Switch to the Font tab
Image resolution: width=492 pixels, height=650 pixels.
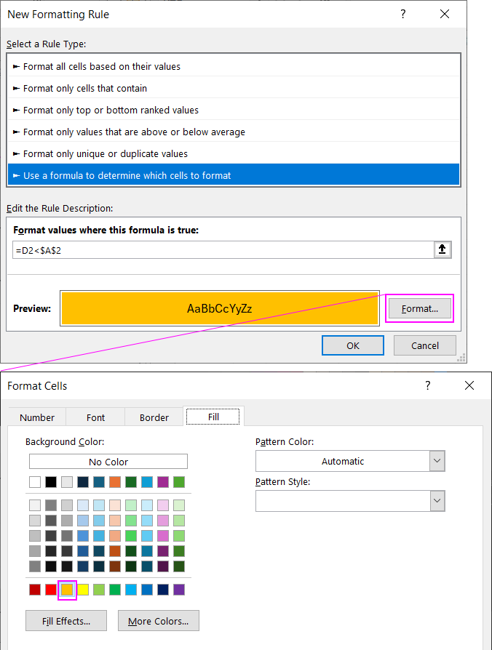[95, 417]
